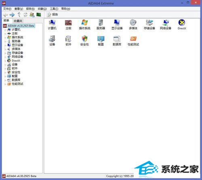Open the 安全性 security shield icon
202x180 pixels.
click(84, 41)
